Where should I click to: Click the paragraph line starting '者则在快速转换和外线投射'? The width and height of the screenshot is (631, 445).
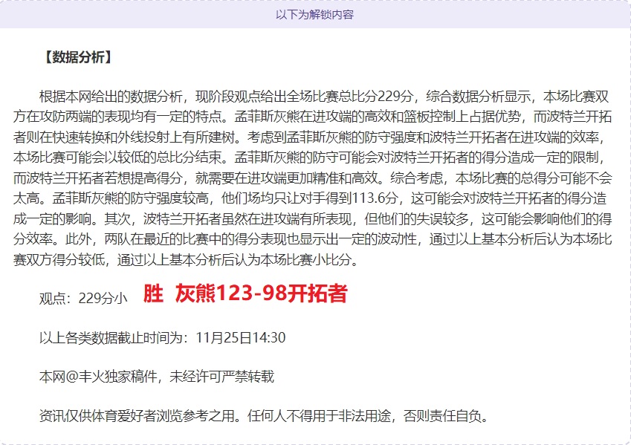309,137
